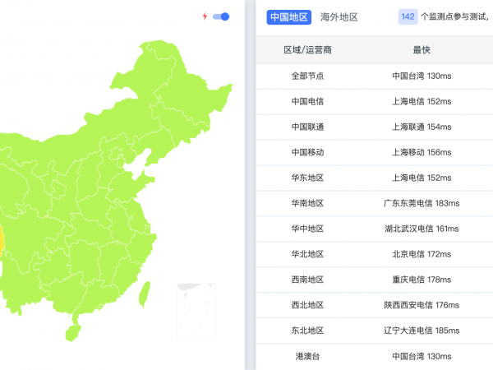Viewport: 493px width, 370px height.
Task: Click the 北京电信 172ms result
Action: pos(422,254)
